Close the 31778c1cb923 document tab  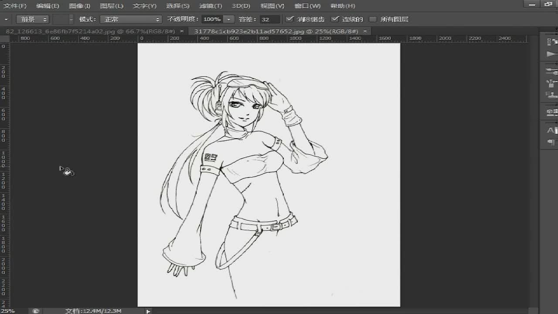coord(365,31)
